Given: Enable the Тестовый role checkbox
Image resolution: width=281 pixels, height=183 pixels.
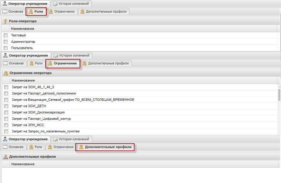Looking at the screenshot, I should pyautogui.click(x=5, y=35).
